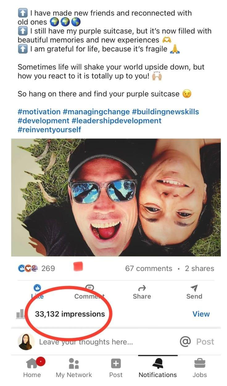The height and width of the screenshot is (386, 227).
Task: Tap the Post plus icon in navigation
Action: [116, 364]
